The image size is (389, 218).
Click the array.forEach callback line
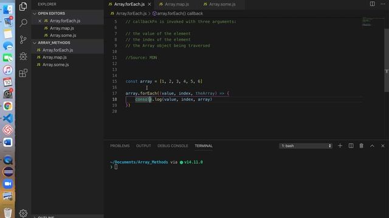click(x=177, y=93)
